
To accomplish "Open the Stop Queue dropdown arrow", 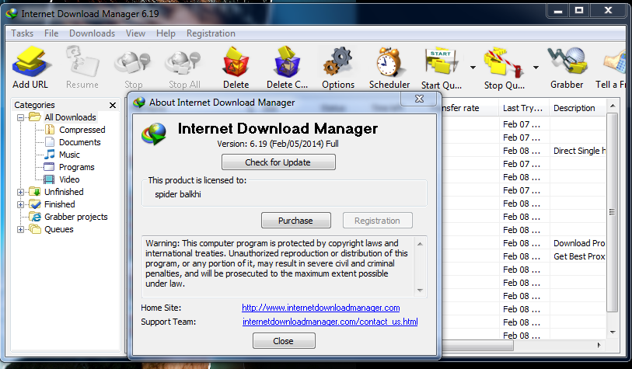I will click(536, 68).
